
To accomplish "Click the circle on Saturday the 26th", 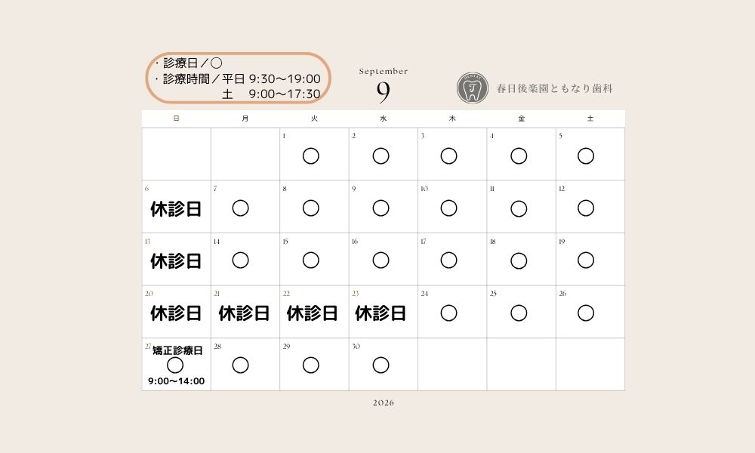I will 586,313.
